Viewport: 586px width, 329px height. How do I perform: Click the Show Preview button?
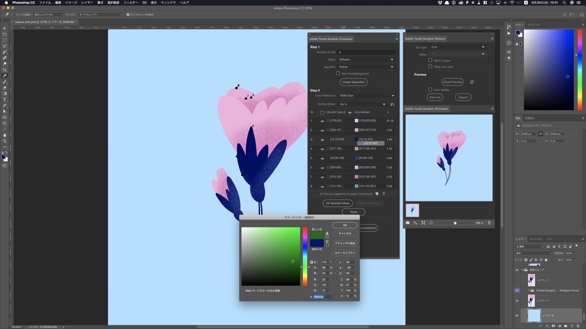[452, 82]
